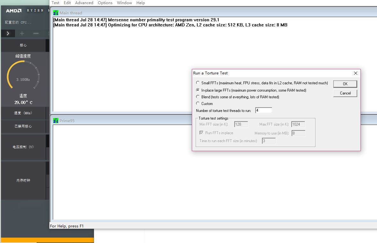Open the Options menu

tap(105, 3)
